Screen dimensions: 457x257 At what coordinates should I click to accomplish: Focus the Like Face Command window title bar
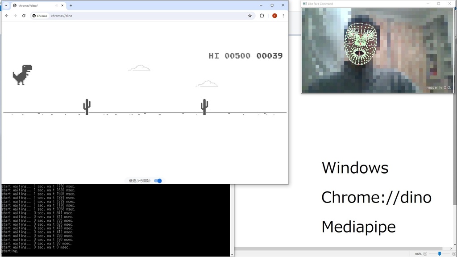pos(357,4)
